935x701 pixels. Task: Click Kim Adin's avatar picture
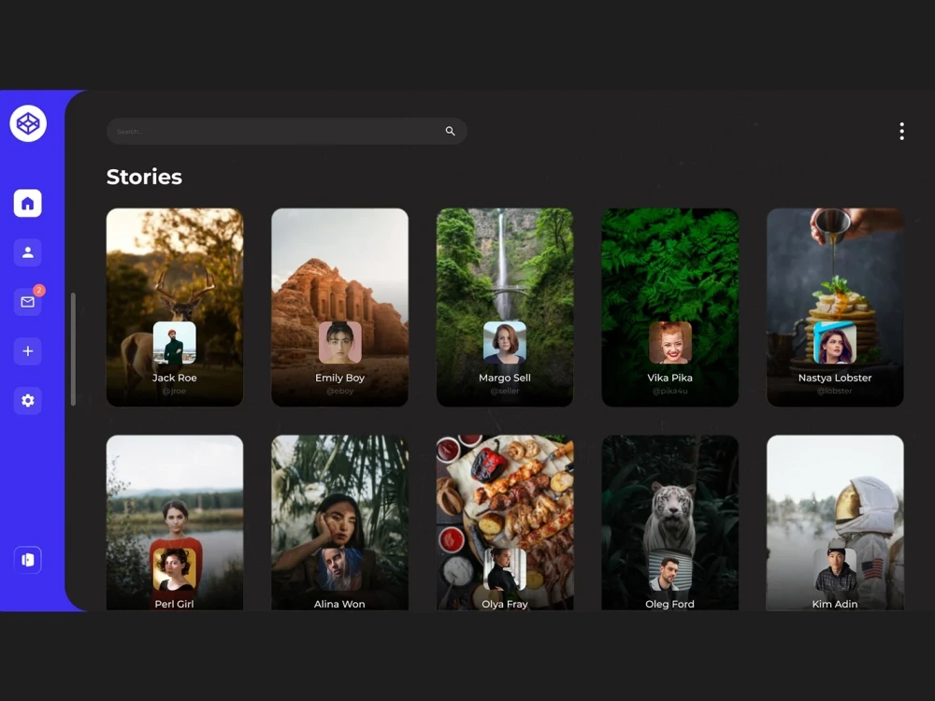pos(835,569)
